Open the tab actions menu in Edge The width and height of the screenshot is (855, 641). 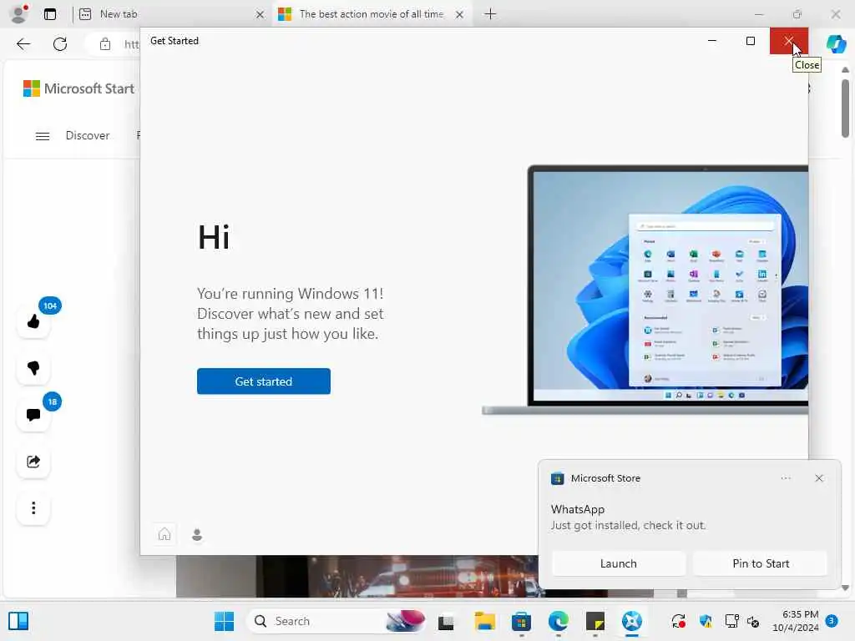click(50, 14)
